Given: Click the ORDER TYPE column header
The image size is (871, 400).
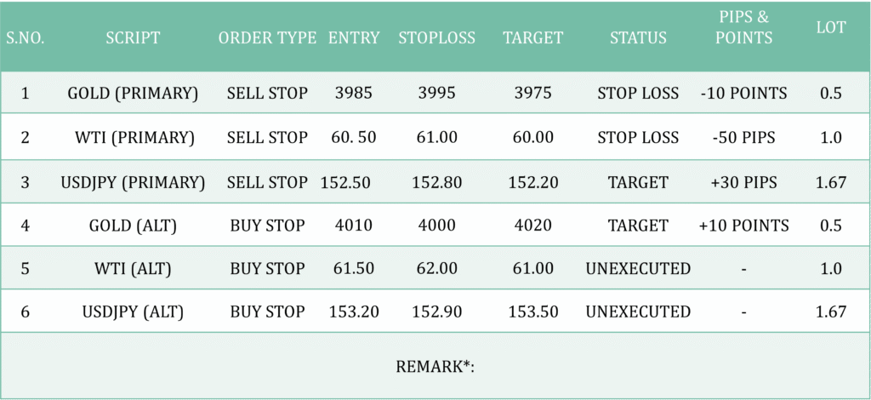Looking at the screenshot, I should click(x=267, y=38).
